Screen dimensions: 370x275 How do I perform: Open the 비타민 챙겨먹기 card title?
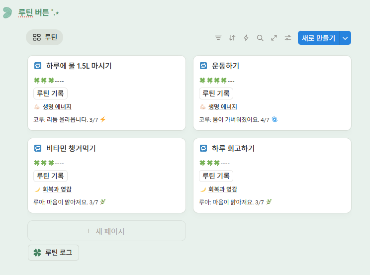point(71,148)
